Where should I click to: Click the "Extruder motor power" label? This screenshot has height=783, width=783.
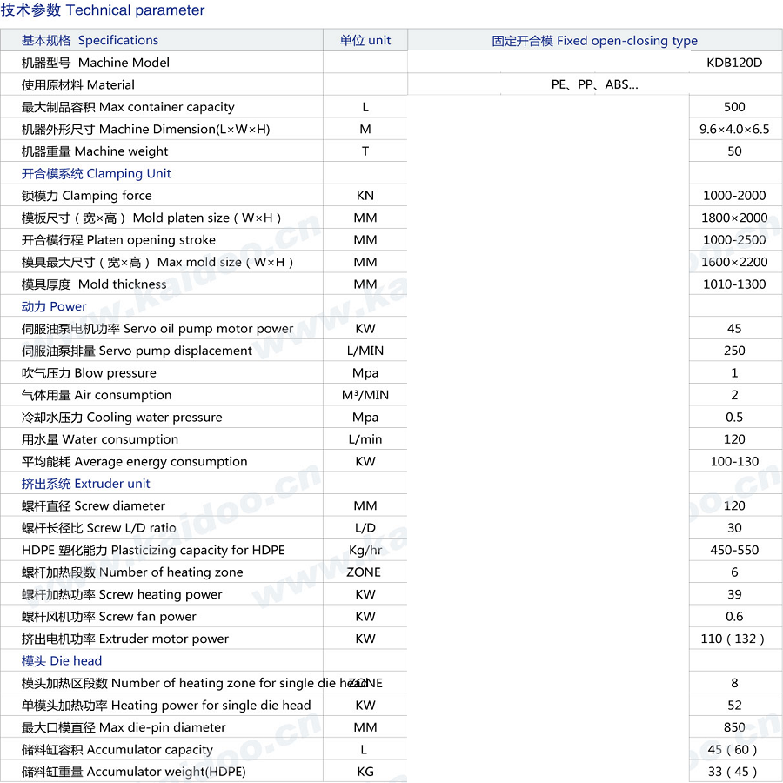[x=164, y=639]
